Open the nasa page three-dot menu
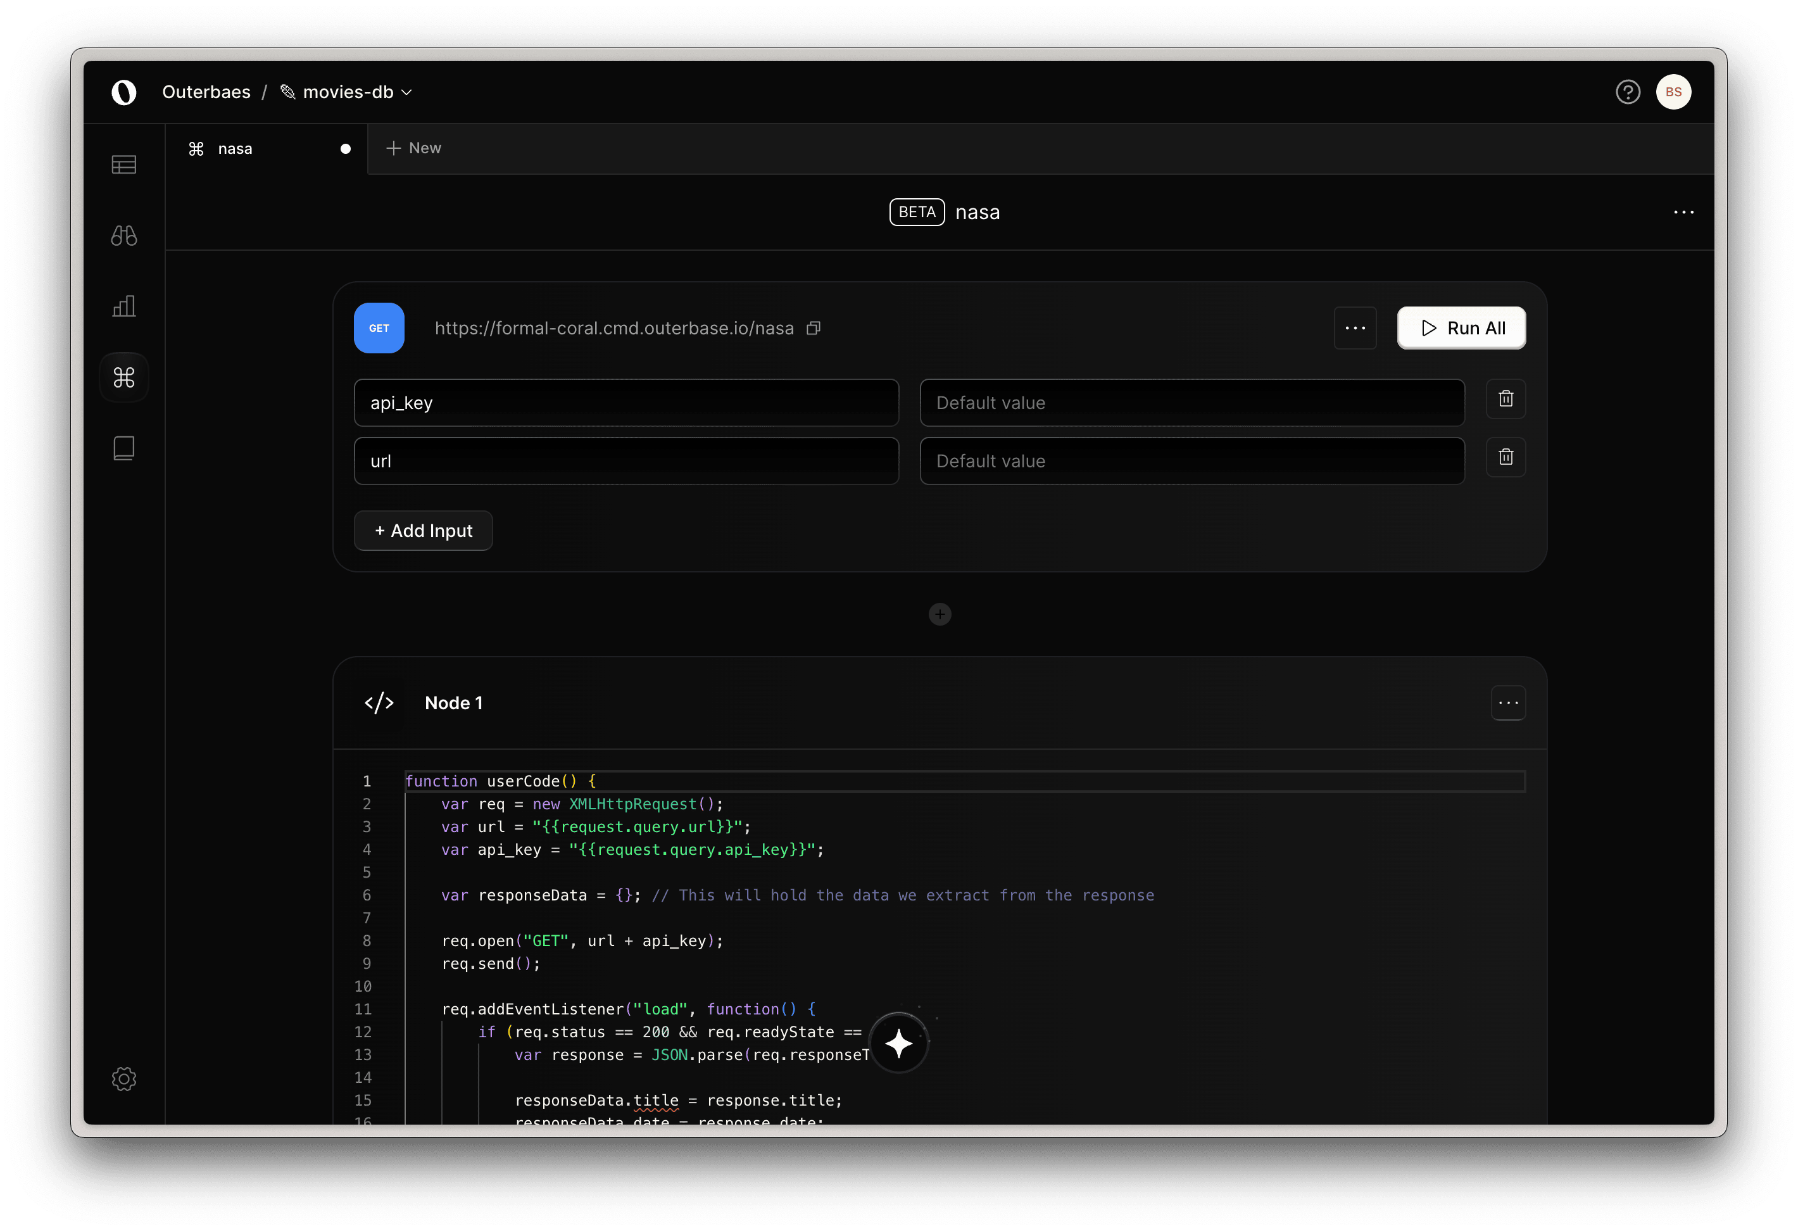Screen dimensions: 1798x1231 (1683, 212)
